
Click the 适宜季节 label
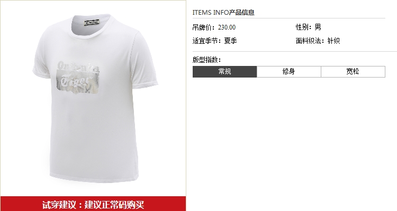point(206,41)
